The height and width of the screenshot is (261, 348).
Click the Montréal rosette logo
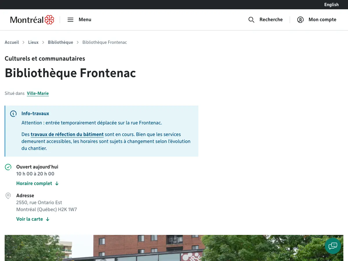tap(49, 20)
